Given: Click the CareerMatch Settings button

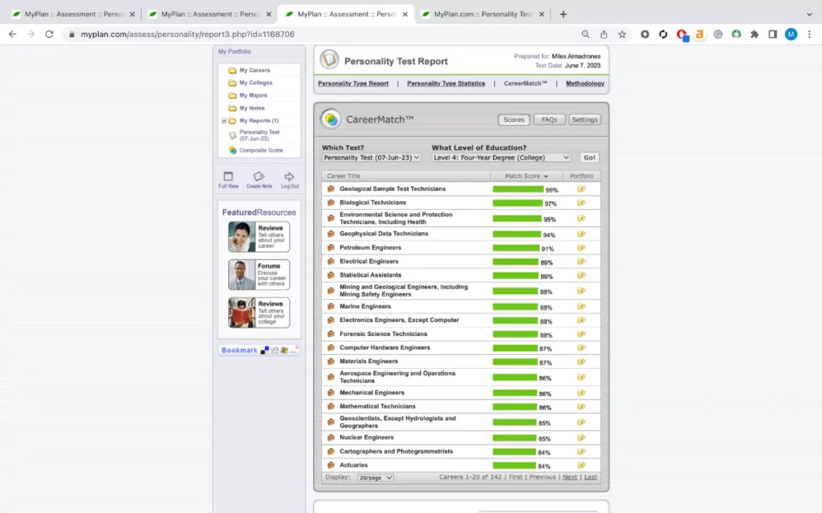Looking at the screenshot, I should [x=584, y=120].
